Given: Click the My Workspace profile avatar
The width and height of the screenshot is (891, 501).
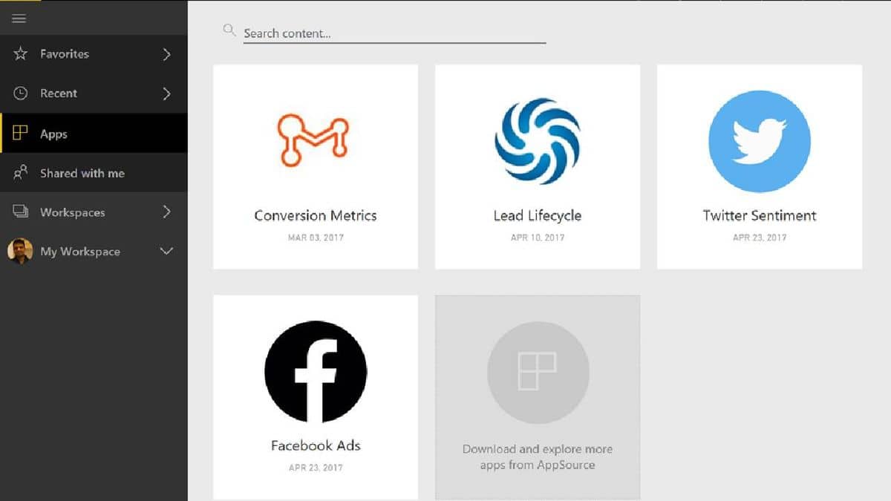Looking at the screenshot, I should click(20, 251).
